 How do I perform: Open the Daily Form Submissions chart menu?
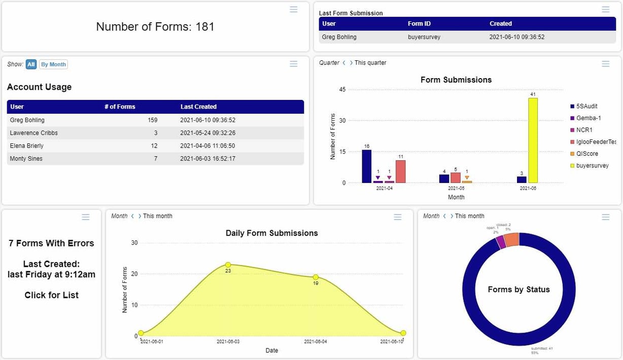tap(398, 217)
